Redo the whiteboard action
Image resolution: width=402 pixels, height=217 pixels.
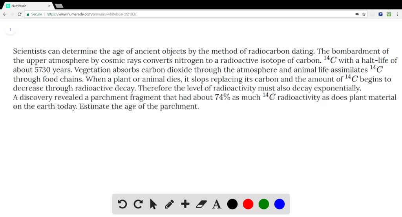[x=138, y=204]
